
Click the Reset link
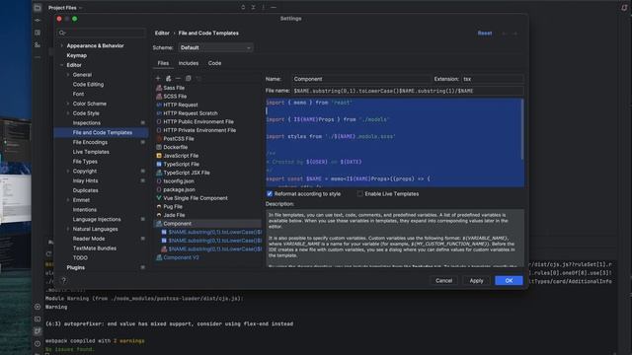point(485,33)
